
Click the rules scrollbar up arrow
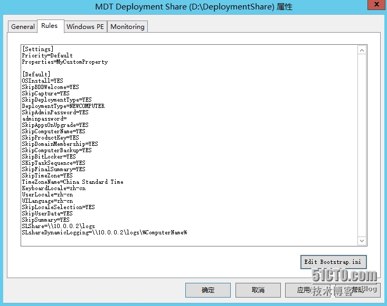point(362,51)
